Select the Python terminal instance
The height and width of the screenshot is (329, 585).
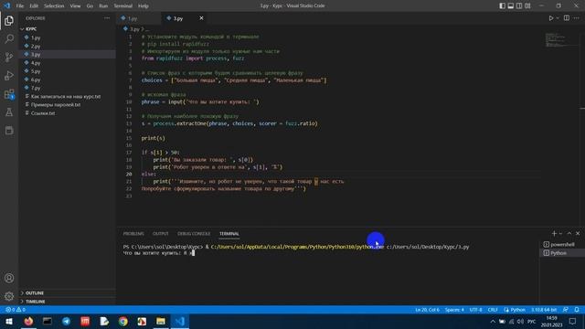562,253
